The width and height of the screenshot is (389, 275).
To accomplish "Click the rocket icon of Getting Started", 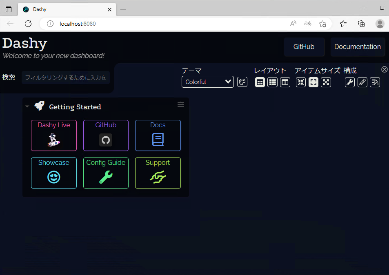I will (40, 106).
